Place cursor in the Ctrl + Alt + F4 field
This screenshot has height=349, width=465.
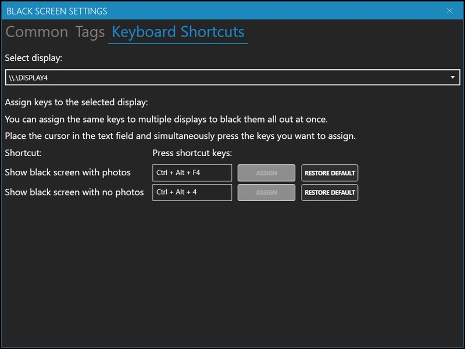(193, 172)
